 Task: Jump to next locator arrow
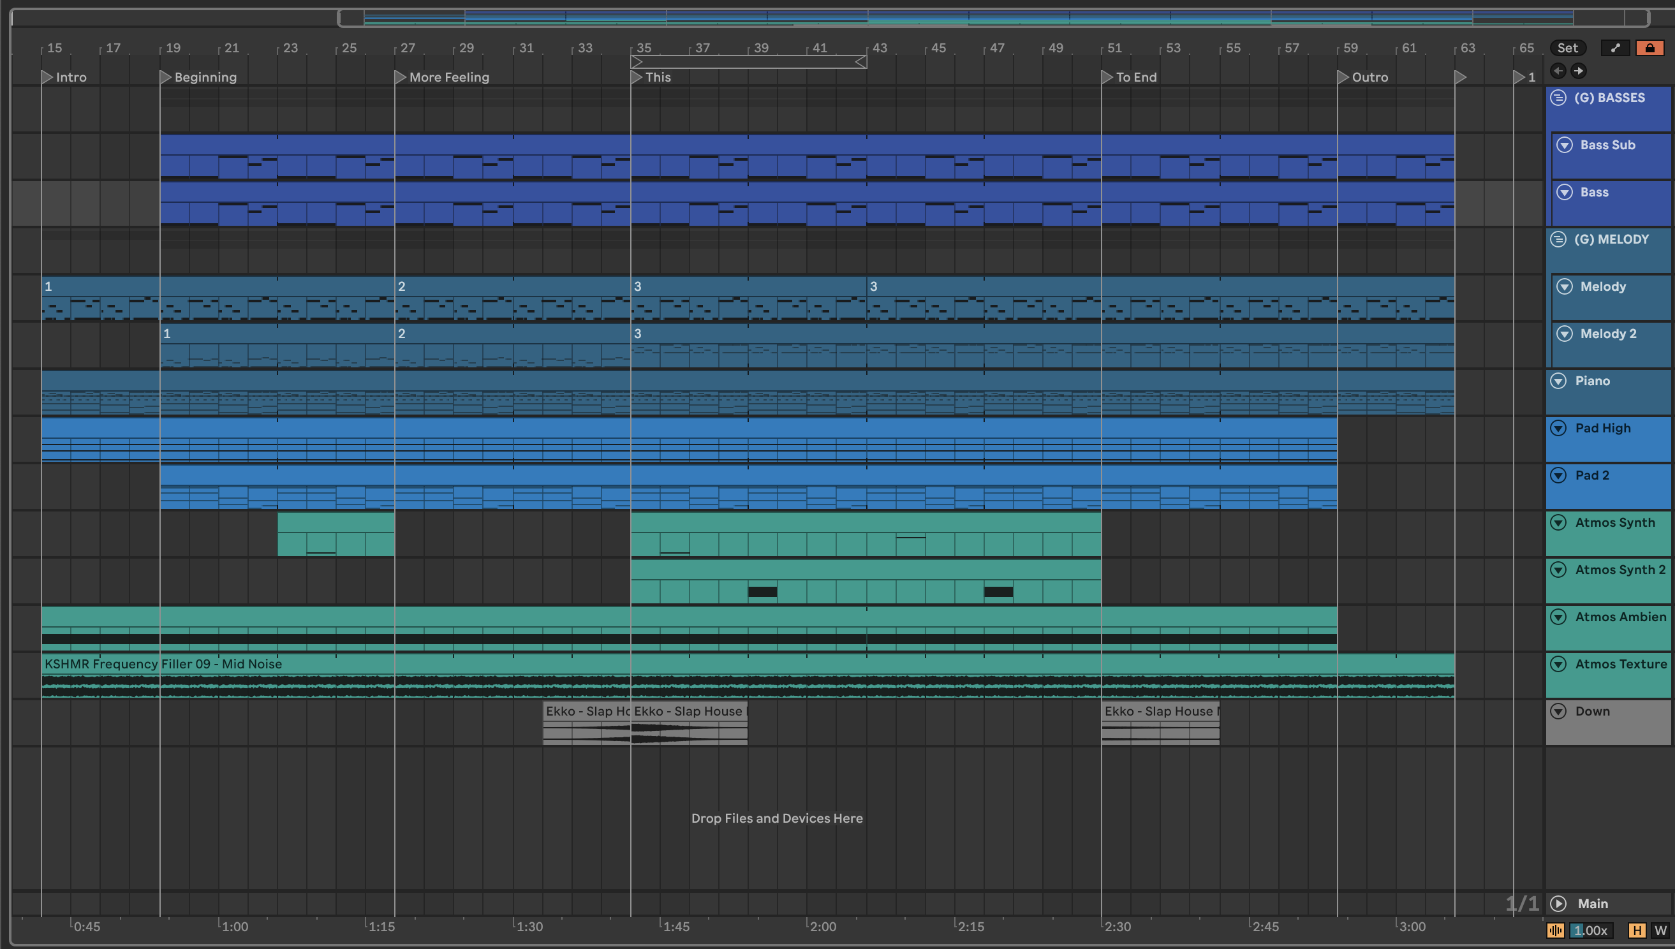point(1578,70)
